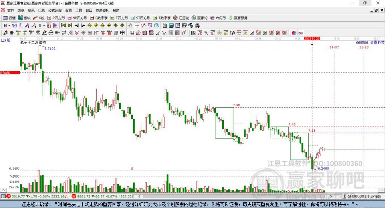The width and height of the screenshot is (385, 208).
Task: Click the n² square number tool
Action: click(64, 33)
